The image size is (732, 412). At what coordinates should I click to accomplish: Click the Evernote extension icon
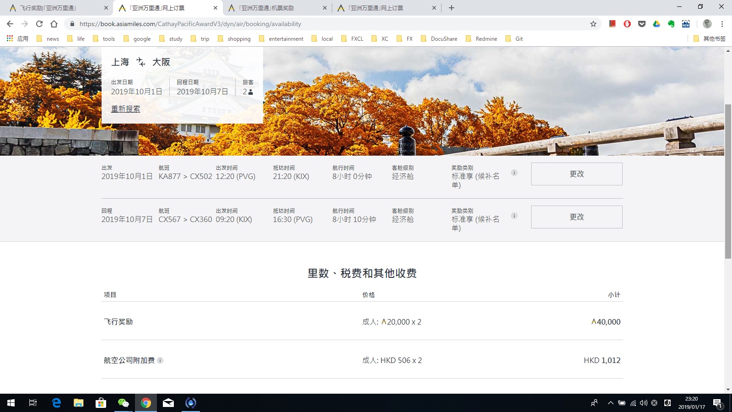tap(671, 24)
